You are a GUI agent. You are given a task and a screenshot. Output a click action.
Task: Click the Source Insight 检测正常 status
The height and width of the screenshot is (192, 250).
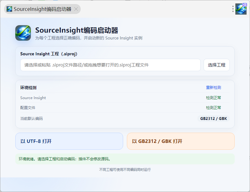(214, 98)
